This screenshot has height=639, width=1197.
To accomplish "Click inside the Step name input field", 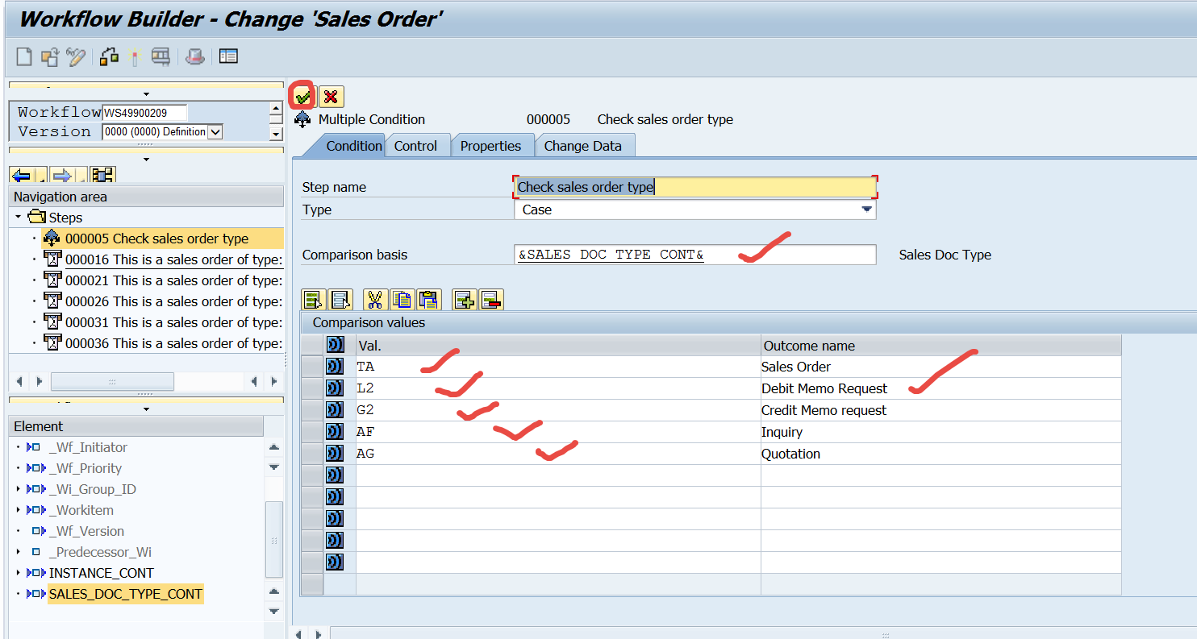I will click(x=694, y=186).
